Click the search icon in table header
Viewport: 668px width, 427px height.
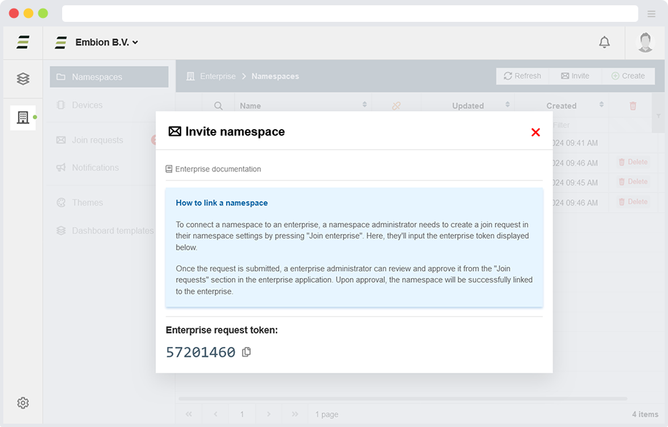(218, 106)
